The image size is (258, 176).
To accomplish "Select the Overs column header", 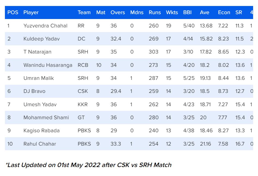I will click(118, 12).
